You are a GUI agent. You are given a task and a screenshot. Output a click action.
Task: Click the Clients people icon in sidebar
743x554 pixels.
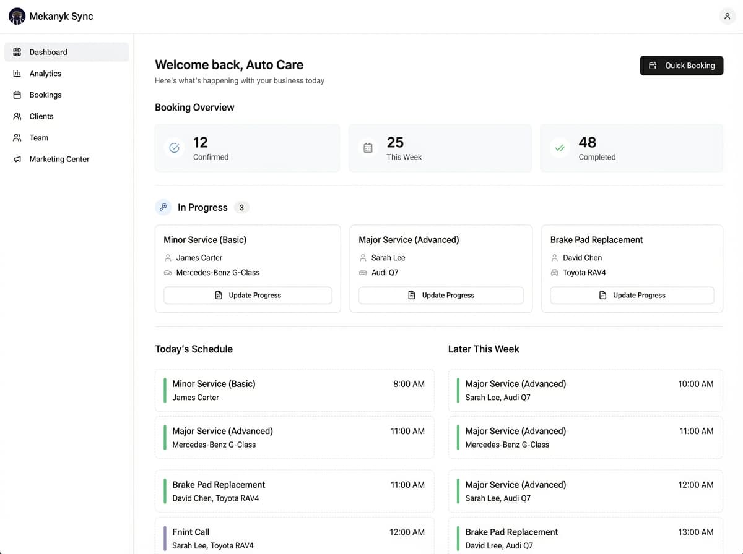[x=18, y=116]
